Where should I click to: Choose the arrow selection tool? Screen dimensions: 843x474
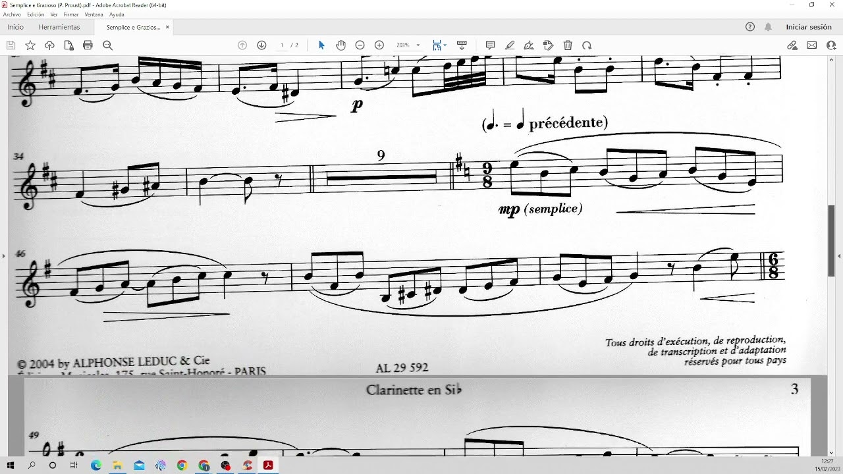pos(321,45)
